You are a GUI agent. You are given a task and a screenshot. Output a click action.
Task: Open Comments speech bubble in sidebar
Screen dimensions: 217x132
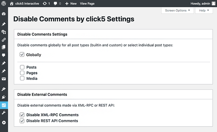tap(4, 55)
